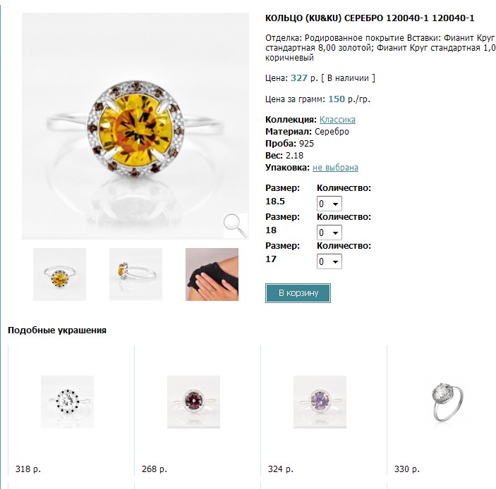Open similar ring priced 324 р.
The height and width of the screenshot is (489, 496).
pyautogui.click(x=320, y=402)
